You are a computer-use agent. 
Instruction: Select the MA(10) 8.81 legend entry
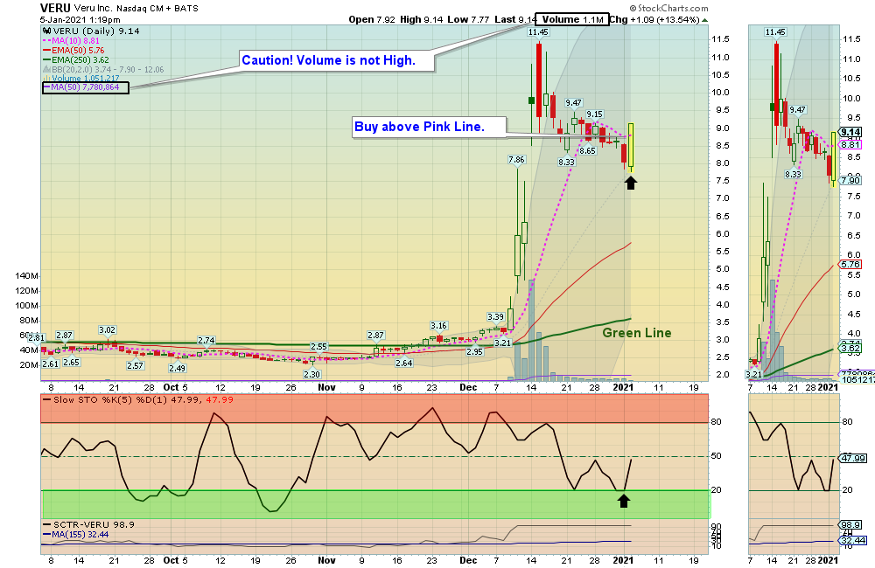(72, 41)
